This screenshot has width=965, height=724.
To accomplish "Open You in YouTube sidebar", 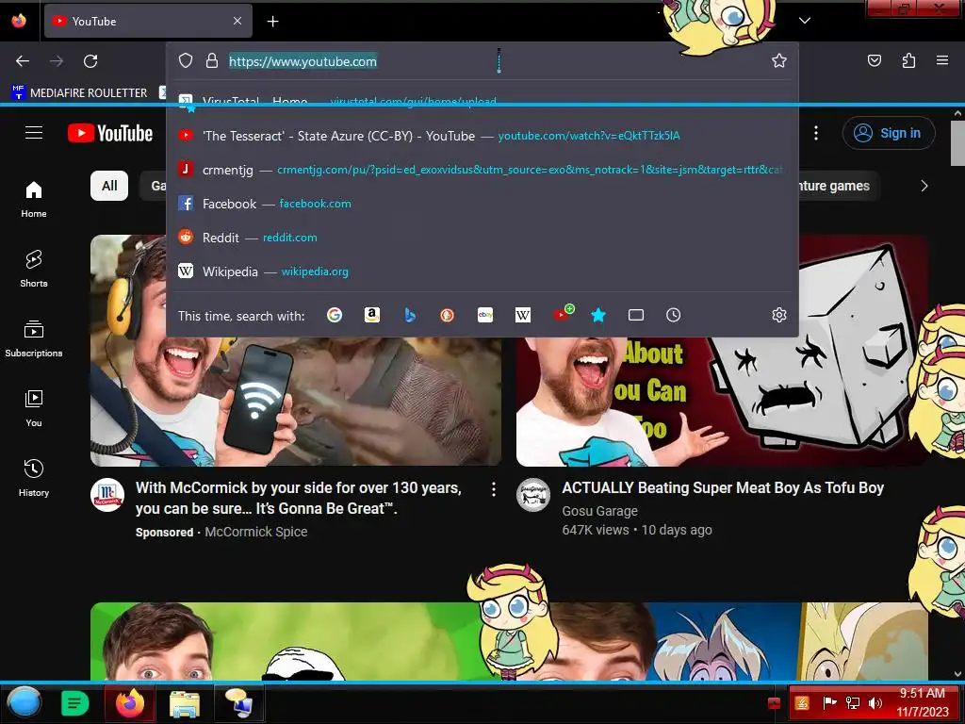I will tap(34, 409).
